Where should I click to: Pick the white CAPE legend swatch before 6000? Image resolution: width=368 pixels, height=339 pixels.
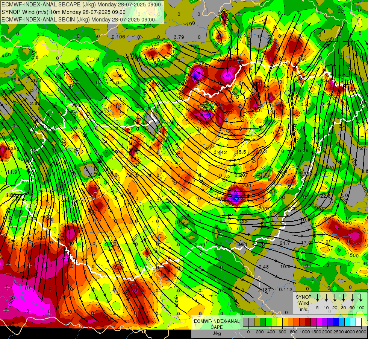(x=359, y=322)
